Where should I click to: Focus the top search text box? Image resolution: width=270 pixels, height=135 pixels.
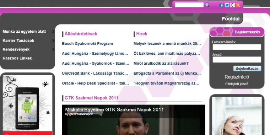[189, 5]
